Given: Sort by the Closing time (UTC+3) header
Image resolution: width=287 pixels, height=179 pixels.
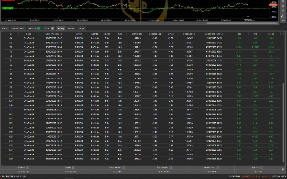Looking at the screenshot, I should (214, 34).
